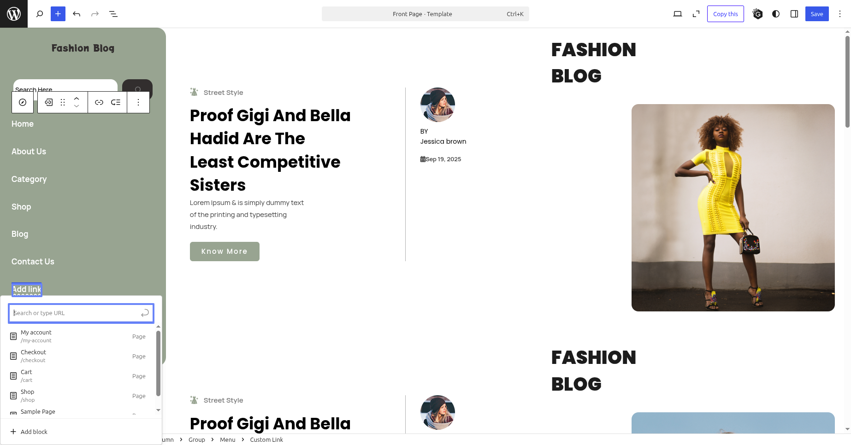
Task: Open the editor Options three-dot menu
Action: pyautogui.click(x=840, y=14)
